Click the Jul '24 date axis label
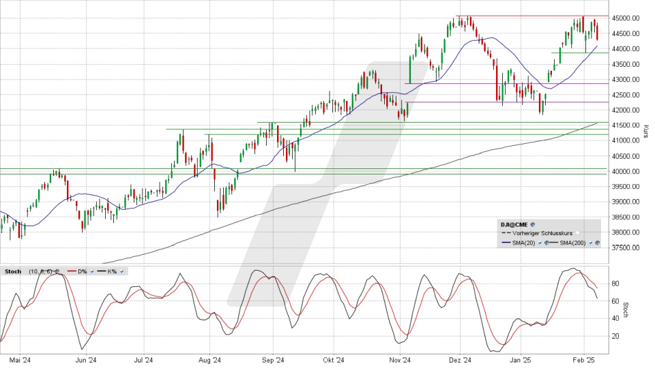Image resolution: width=655 pixels, height=368 pixels. [x=143, y=360]
